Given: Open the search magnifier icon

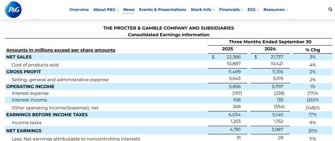Looking at the screenshot, I should 330,10.
